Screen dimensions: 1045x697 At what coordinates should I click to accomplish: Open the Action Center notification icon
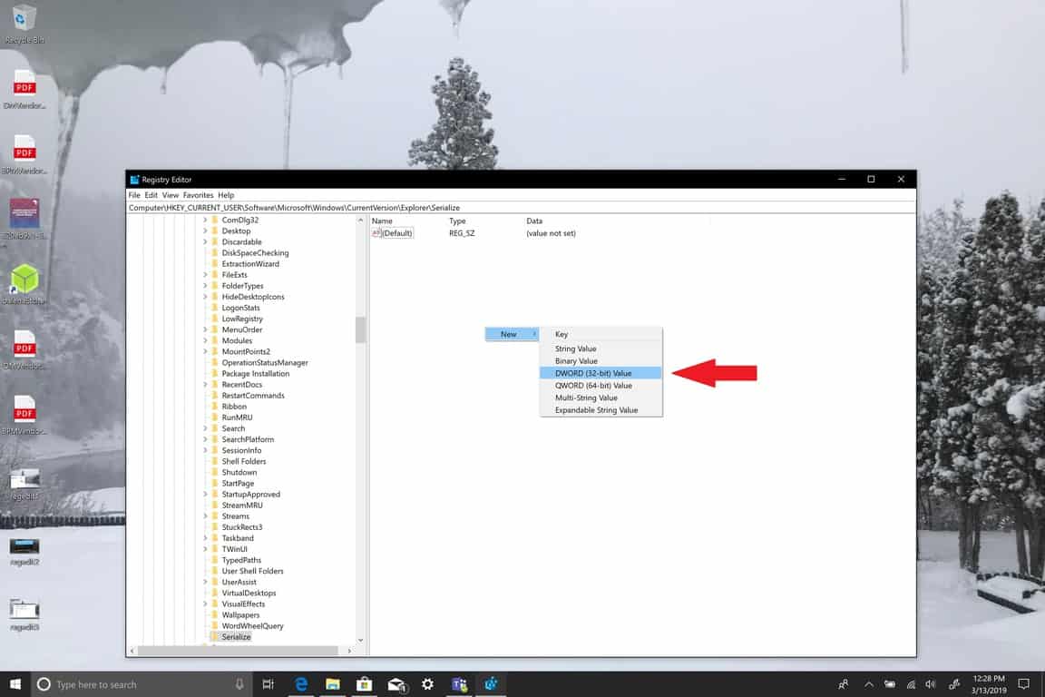pyautogui.click(x=1023, y=684)
